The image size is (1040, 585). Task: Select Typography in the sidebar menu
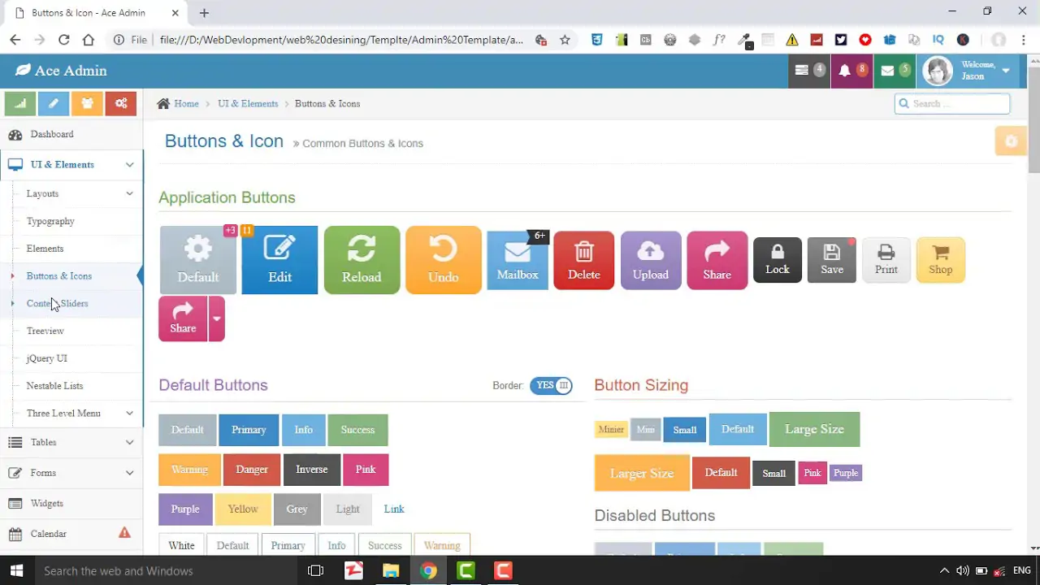[50, 221]
